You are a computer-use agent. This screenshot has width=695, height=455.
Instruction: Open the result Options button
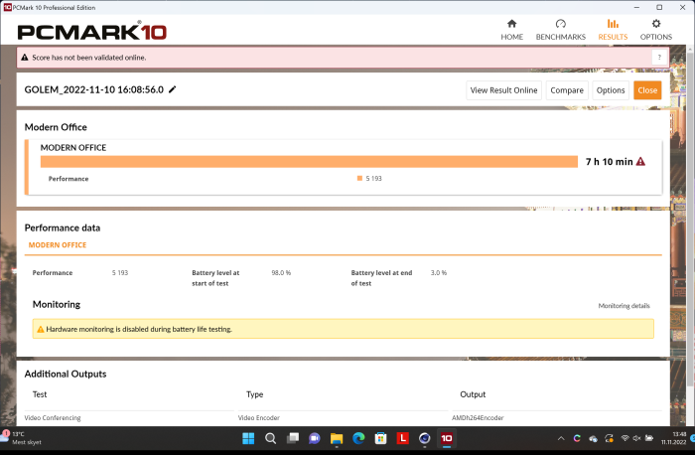point(610,90)
